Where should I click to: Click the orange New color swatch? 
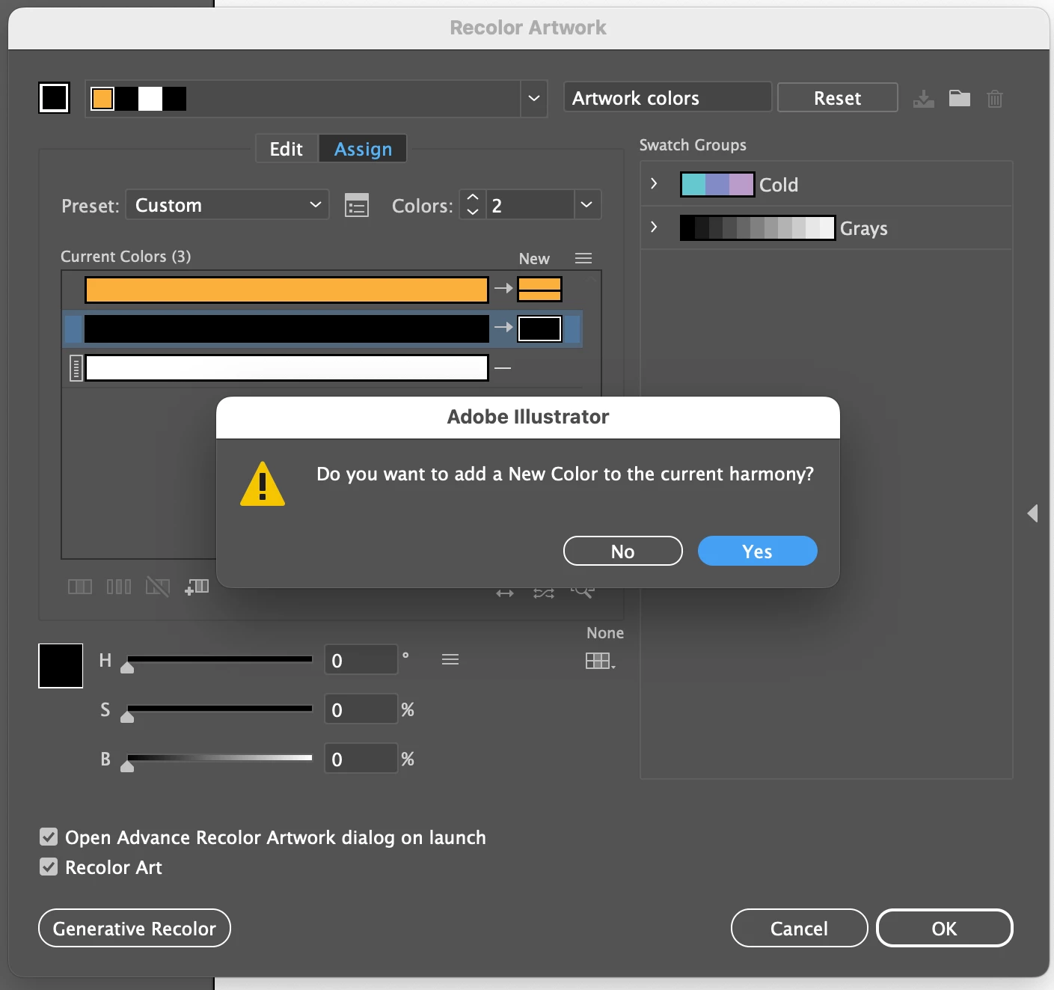539,289
